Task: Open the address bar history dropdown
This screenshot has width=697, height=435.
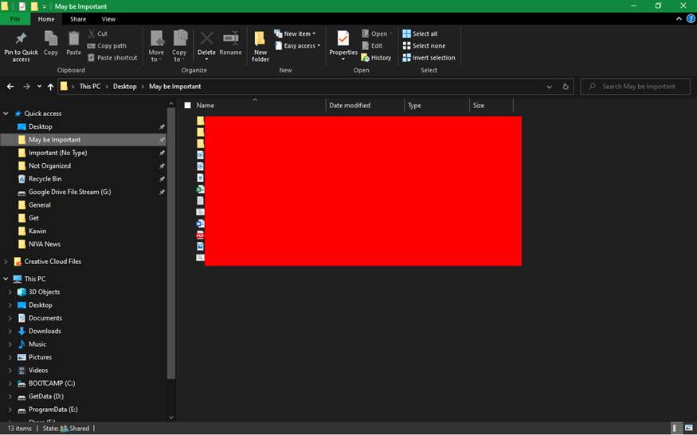Action: click(x=549, y=87)
